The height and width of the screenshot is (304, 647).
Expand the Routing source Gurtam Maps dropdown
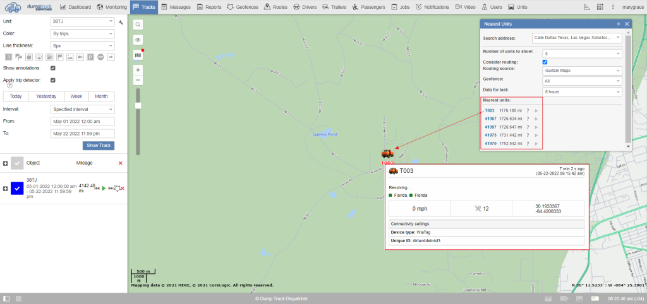(581, 71)
